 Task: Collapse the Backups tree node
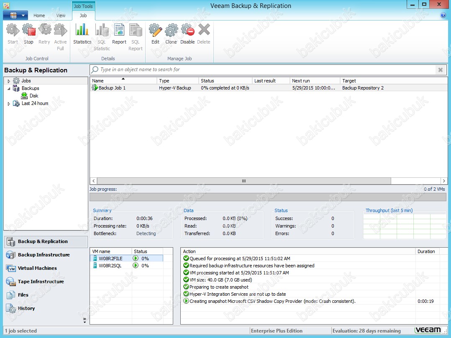(x=9, y=89)
